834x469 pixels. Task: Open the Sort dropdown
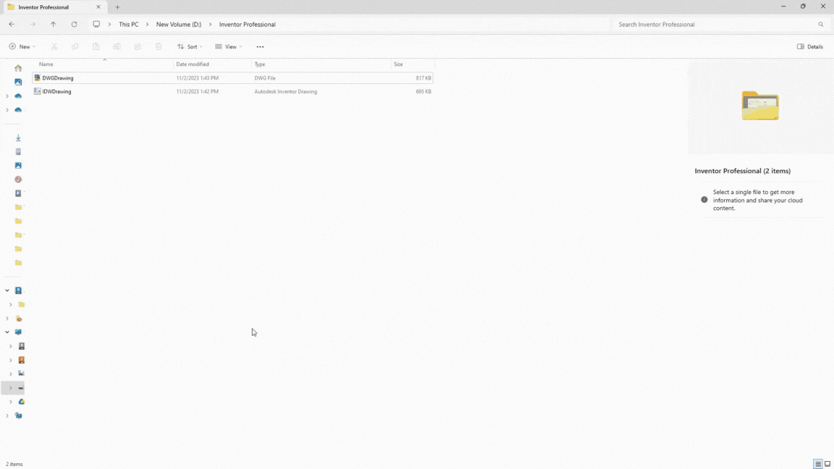[190, 47]
